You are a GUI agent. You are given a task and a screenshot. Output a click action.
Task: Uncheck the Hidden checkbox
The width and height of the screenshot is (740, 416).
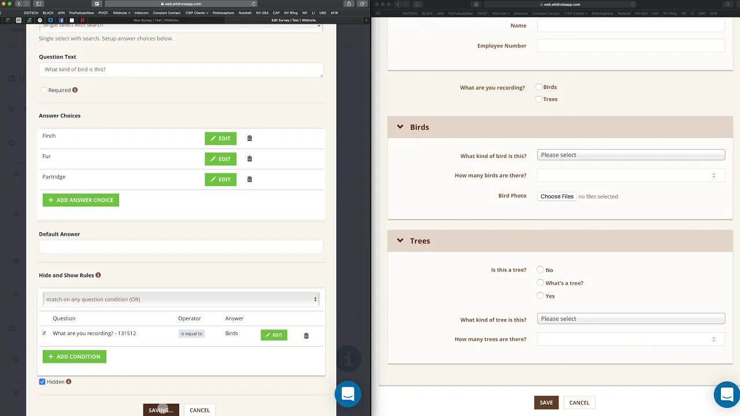tap(42, 382)
